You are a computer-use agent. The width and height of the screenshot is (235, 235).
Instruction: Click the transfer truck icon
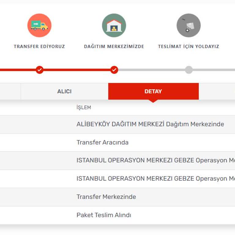(x=39, y=25)
